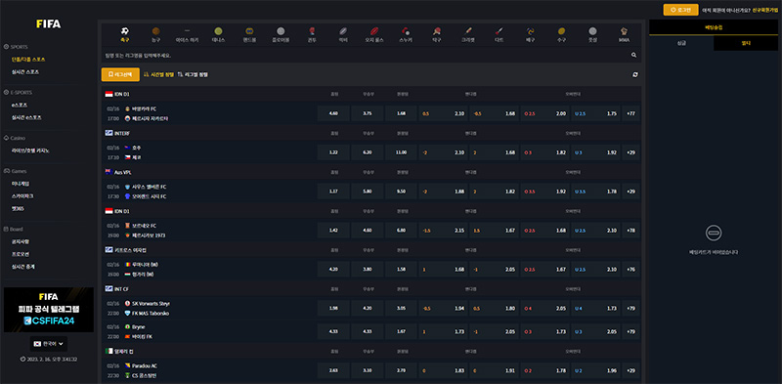782x384 pixels.
Task: Click the search magnifier icon
Action: 633,56
